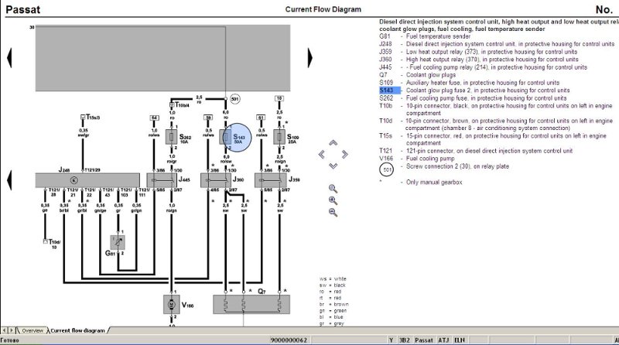Click the Q7 coolant glow plugs block
The width and height of the screenshot is (619, 345).
coord(251,304)
